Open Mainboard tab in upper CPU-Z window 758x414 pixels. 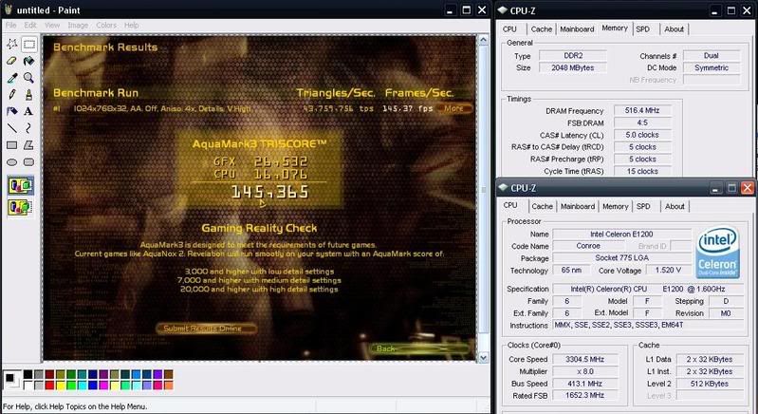(577, 29)
